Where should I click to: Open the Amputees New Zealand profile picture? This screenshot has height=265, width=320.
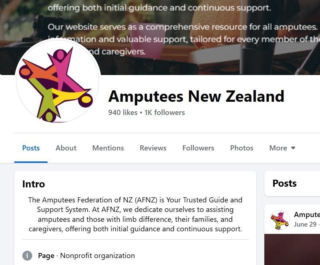[x=58, y=81]
